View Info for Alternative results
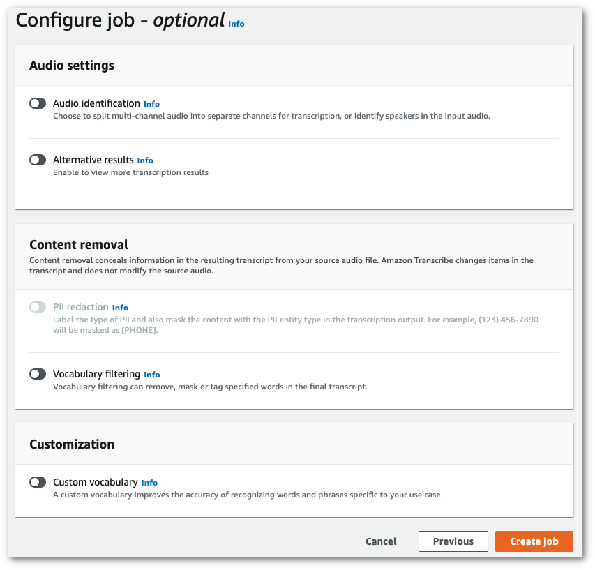 tap(145, 160)
